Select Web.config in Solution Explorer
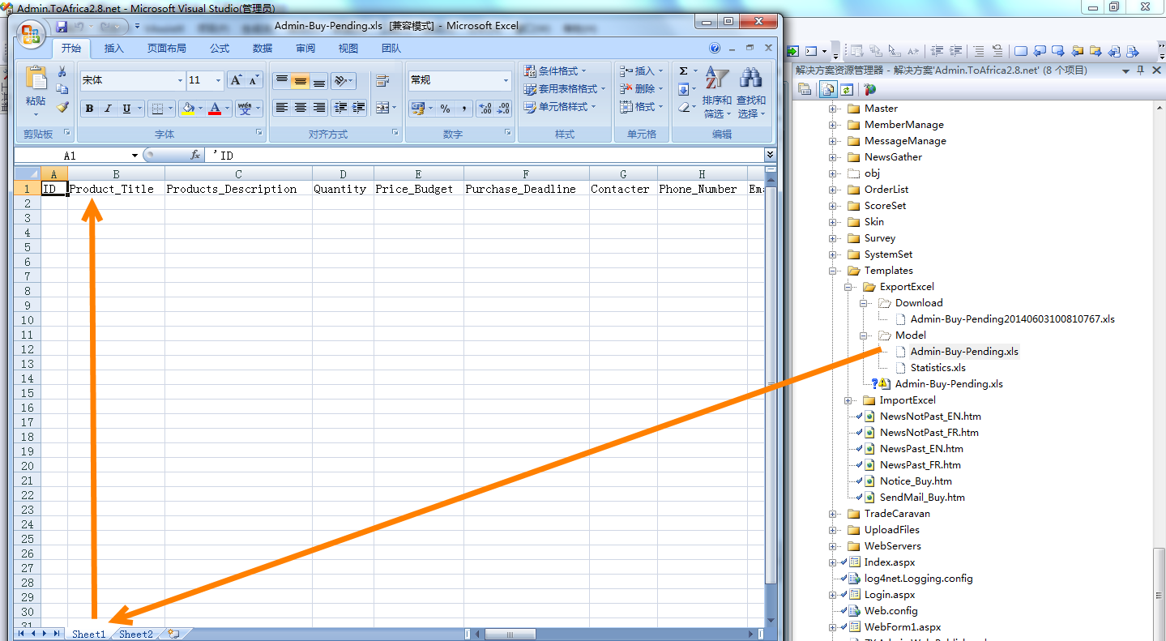 891,611
